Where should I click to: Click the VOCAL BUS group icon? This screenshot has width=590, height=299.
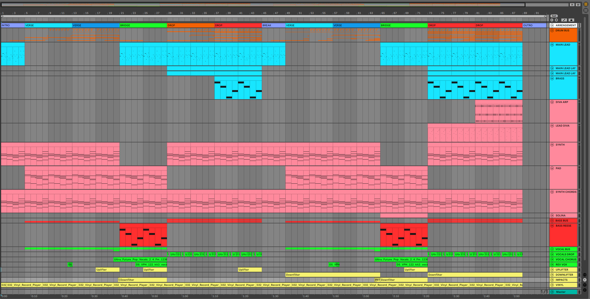click(x=552, y=249)
